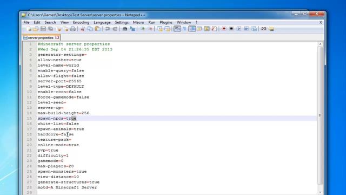Click the Cut scissors icon
Image resolution: width=346 pixels, height=195 pixels.
[83, 29]
